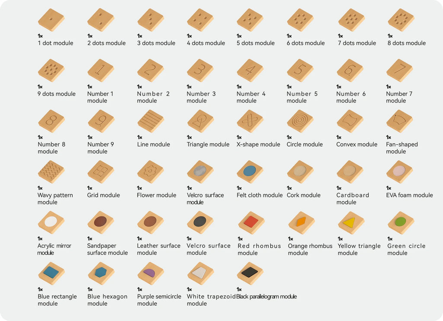The image size is (443, 321).
Task: Click the Red rhombus module tile
Action: click(251, 223)
